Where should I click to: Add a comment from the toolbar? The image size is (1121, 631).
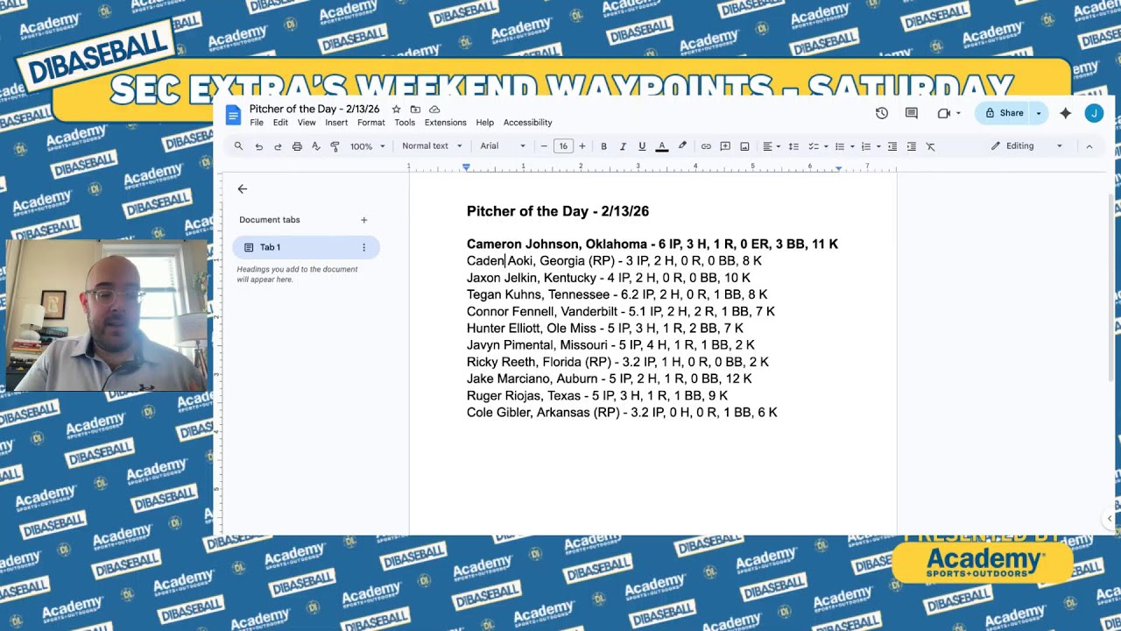pyautogui.click(x=725, y=146)
